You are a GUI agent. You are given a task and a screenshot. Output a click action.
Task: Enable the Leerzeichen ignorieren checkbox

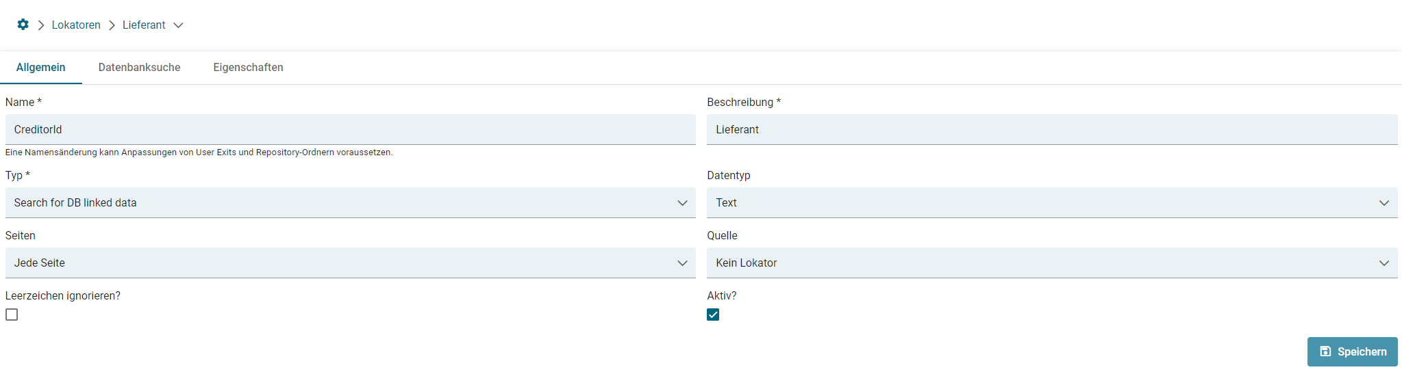(12, 315)
